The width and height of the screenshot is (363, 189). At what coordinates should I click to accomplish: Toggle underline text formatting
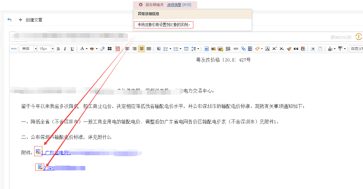coord(72,49)
